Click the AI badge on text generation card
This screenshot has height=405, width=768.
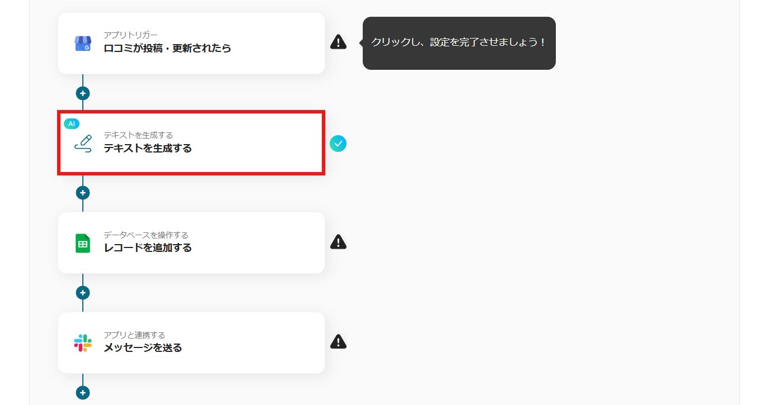coord(72,123)
